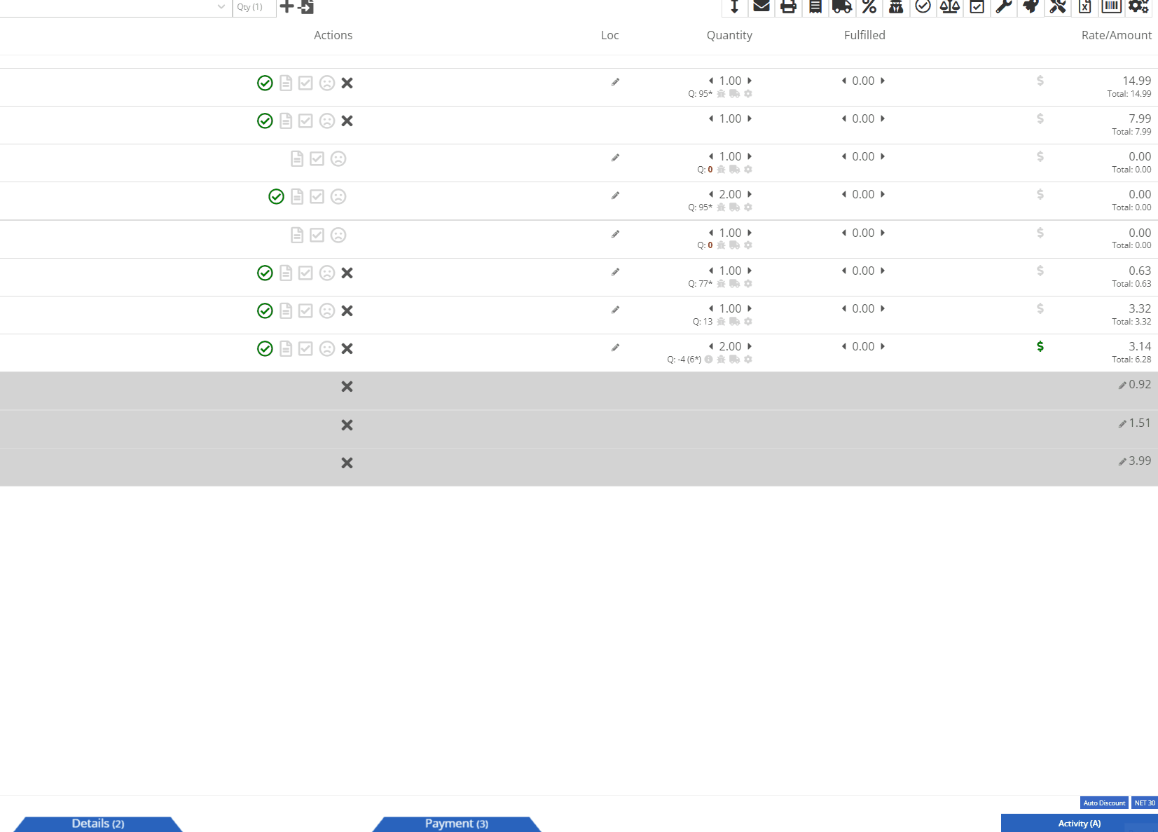Export using the Excel file icon

(1084, 6)
